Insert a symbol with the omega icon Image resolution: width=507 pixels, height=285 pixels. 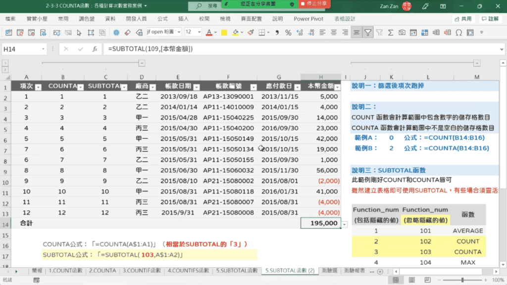tap(459, 33)
